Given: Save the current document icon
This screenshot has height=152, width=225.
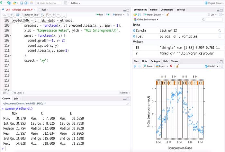Looking at the screenshot, I should pyautogui.click(x=22, y=3).
